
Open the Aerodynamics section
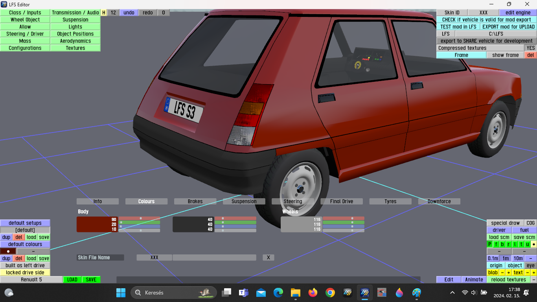click(75, 41)
